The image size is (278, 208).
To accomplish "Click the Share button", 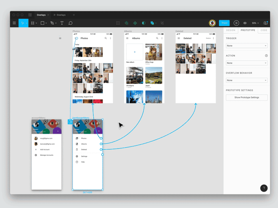I will pos(224,23).
